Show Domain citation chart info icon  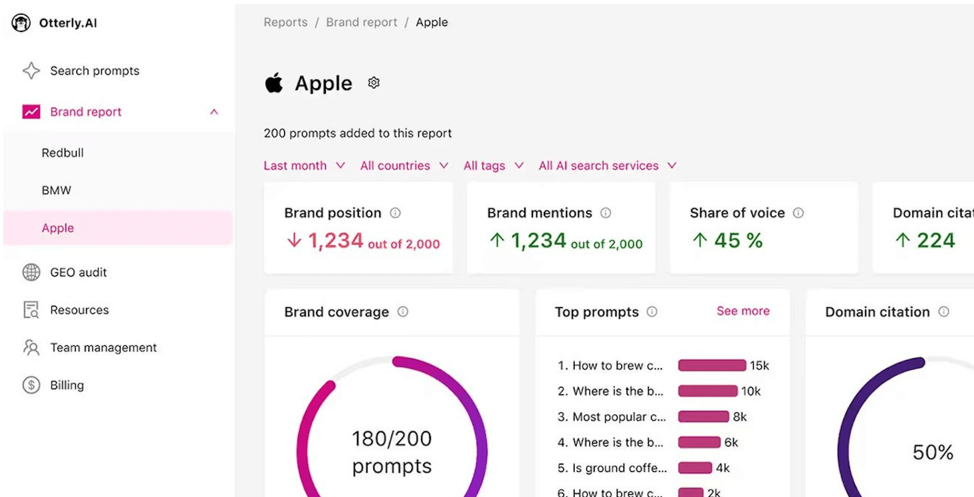click(x=944, y=311)
